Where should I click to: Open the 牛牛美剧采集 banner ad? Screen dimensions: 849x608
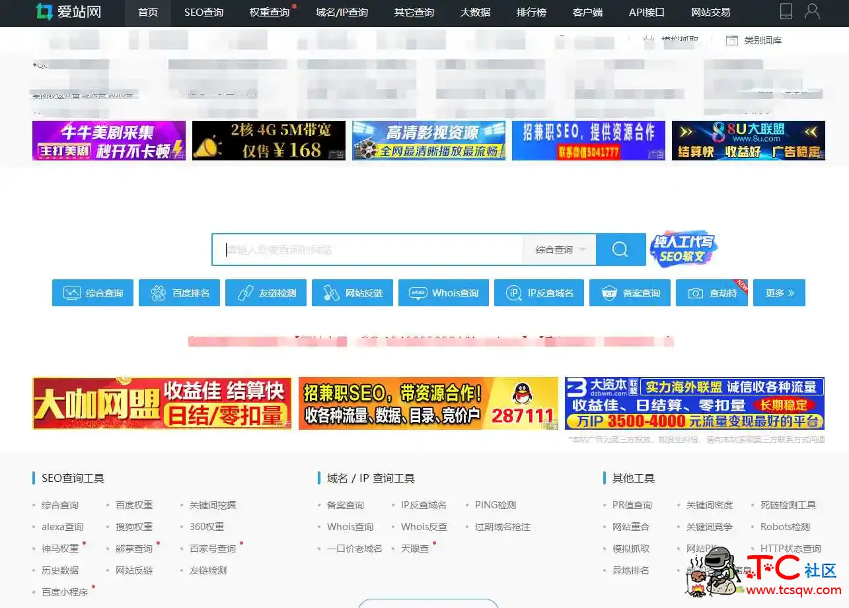(x=109, y=141)
